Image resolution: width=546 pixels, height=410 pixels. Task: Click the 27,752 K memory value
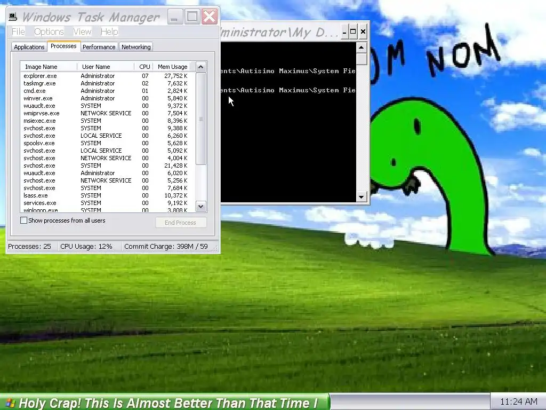click(176, 76)
